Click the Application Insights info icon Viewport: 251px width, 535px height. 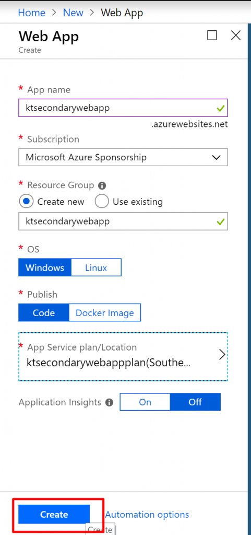click(109, 403)
